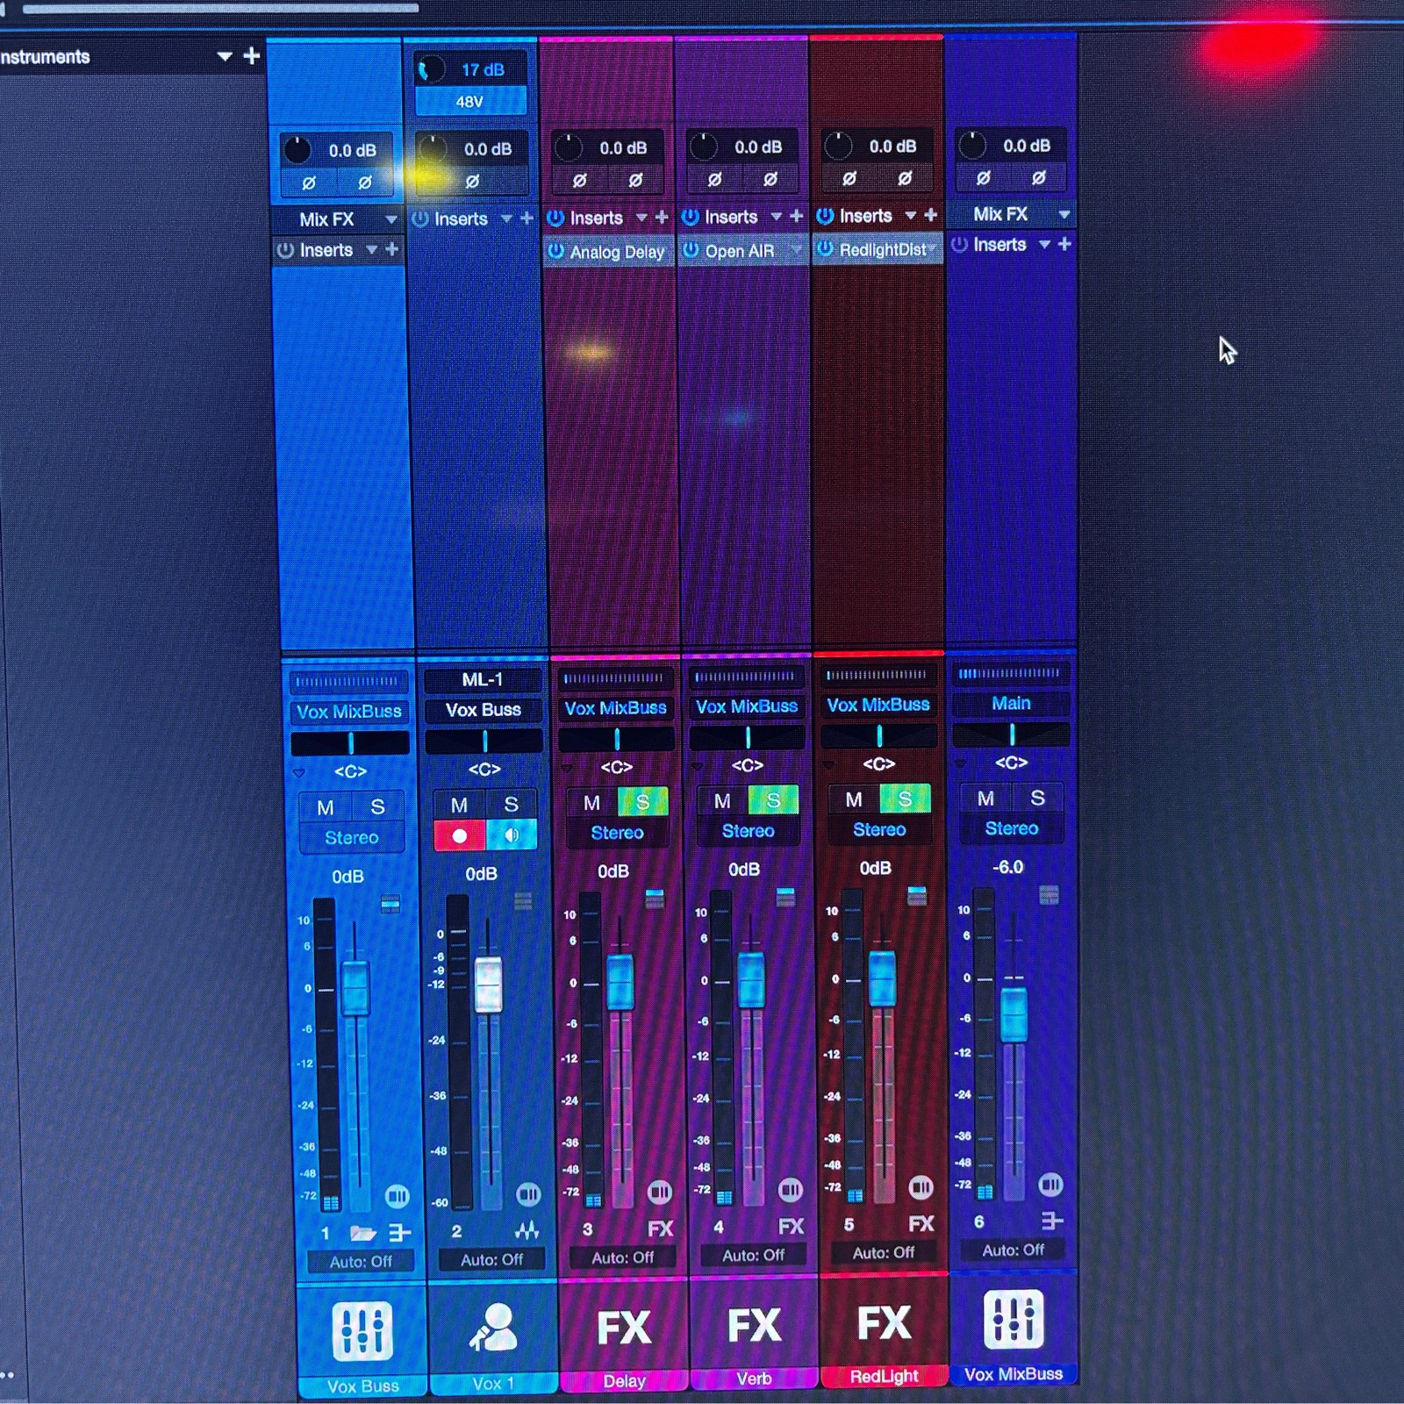Click the folder icon on channel 1
The width and height of the screenshot is (1404, 1404).
pos(362,1234)
